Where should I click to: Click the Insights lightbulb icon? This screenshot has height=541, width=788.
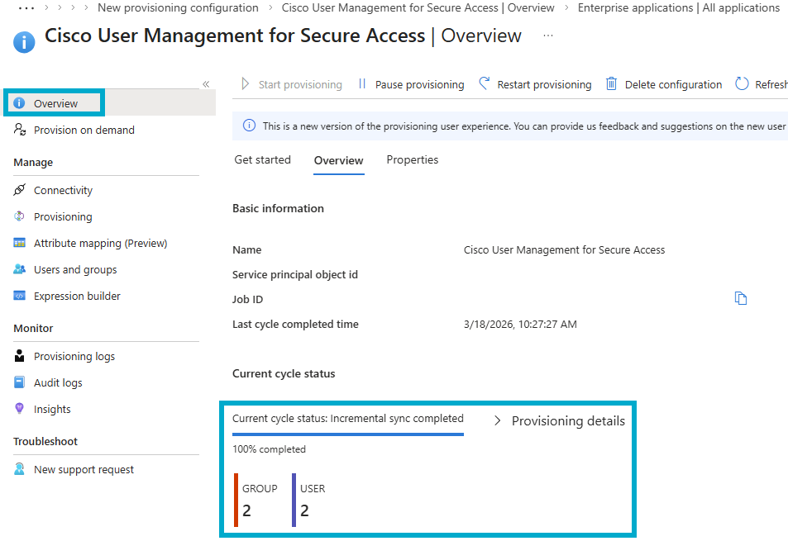(19, 409)
